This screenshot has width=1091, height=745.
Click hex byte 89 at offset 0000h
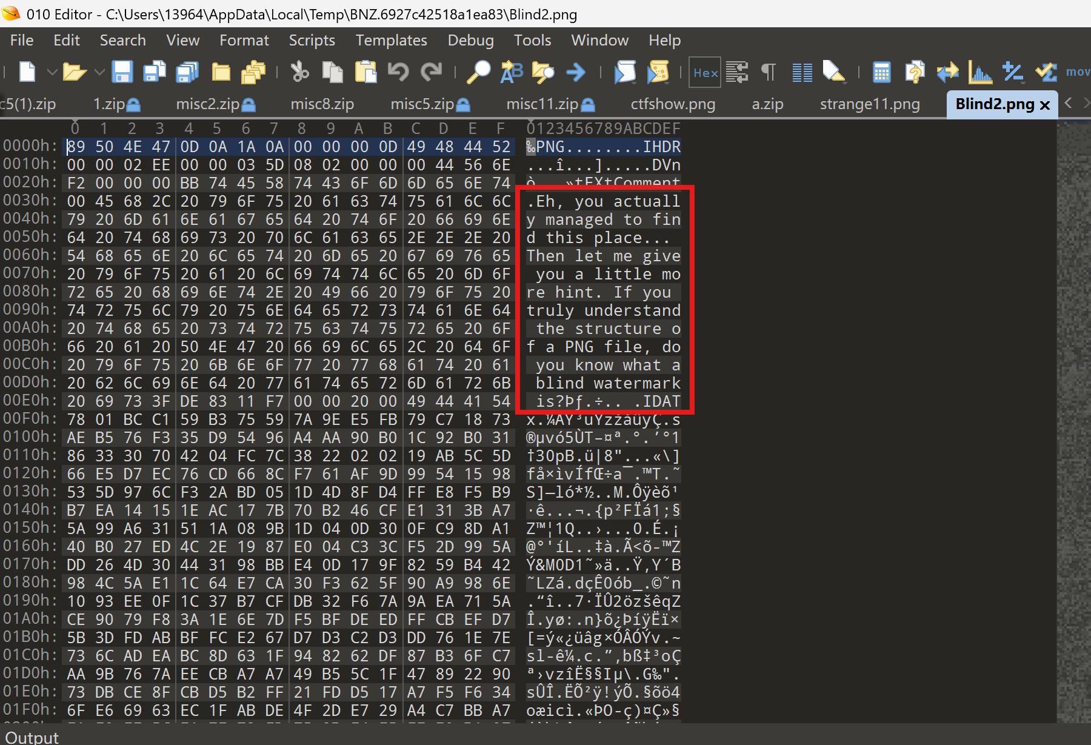tap(76, 147)
